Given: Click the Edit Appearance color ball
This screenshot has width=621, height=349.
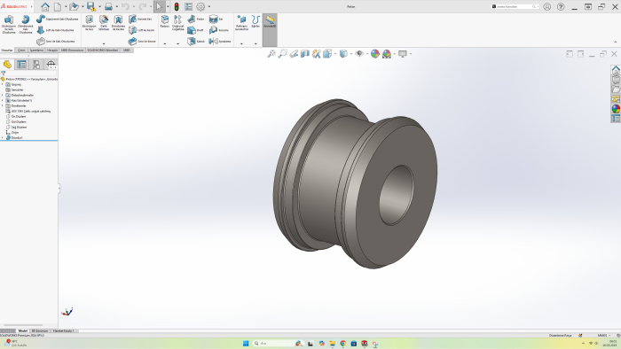Looking at the screenshot, I should pyautogui.click(x=375, y=54).
